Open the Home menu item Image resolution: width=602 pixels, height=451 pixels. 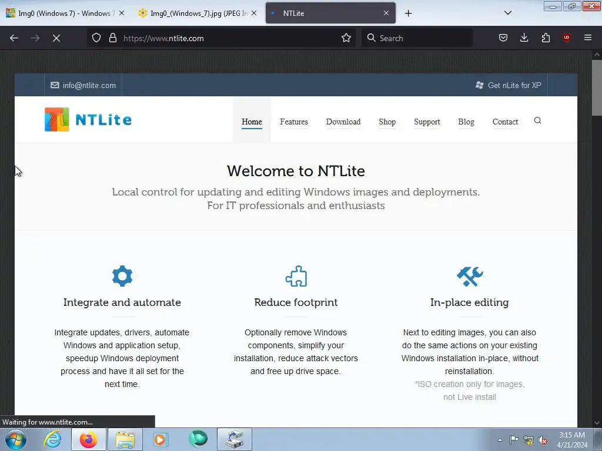pyautogui.click(x=252, y=122)
